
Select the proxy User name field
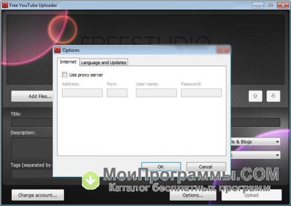156,93
